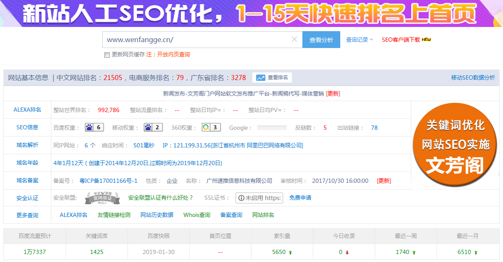Click the 免费申请 SSL link
Screen dimensions: 503x262
(300, 198)
